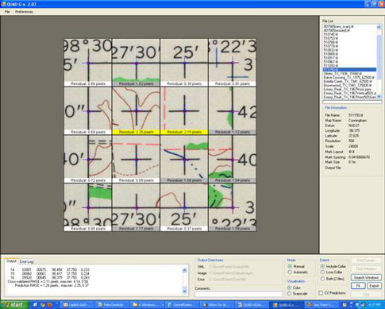The height and width of the screenshot is (309, 385).
Task: Focus the Comments input field
Action: [239, 294]
